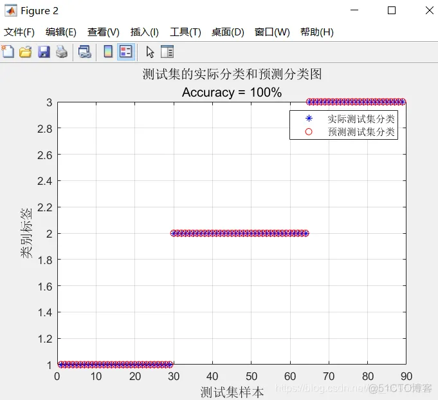The height and width of the screenshot is (400, 438).
Task: Select plot title 测试集的实际分类和预测分类图
Action: (x=232, y=75)
